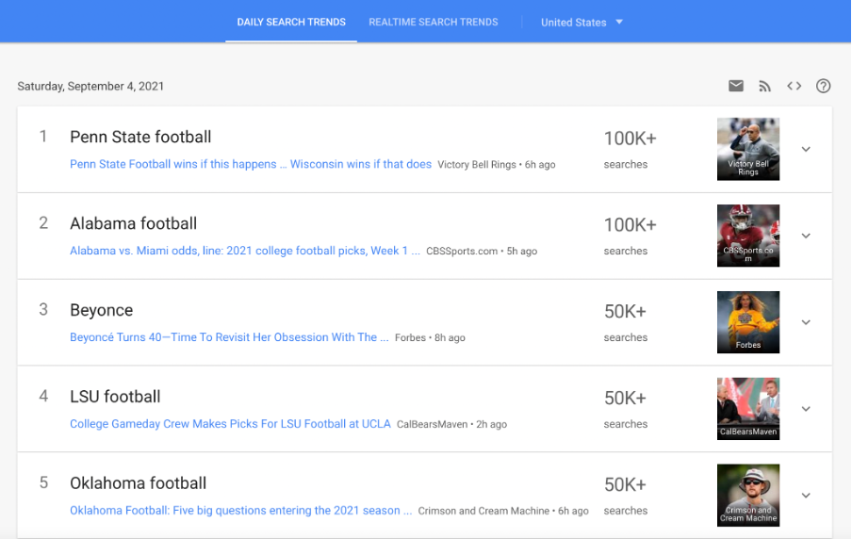Click the email subscription envelope icon
Screen dimensions: 852x539
click(736, 86)
